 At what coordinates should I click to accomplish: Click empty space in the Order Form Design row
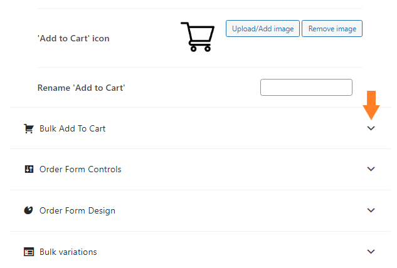click(x=241, y=210)
